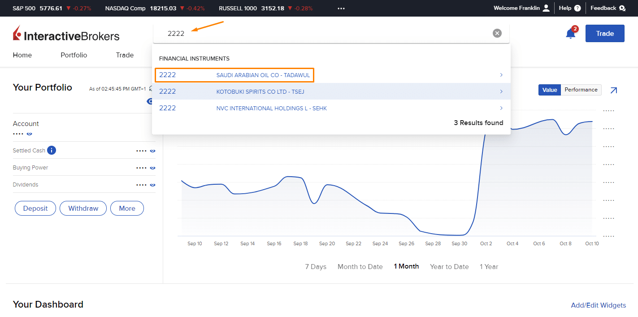Click the '3 Results found' text
This screenshot has height=317, width=638.
pos(478,123)
